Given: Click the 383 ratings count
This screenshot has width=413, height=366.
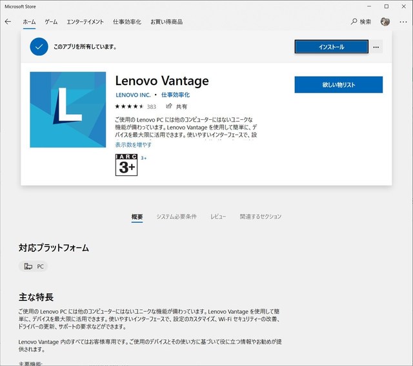Looking at the screenshot, I should 152,107.
